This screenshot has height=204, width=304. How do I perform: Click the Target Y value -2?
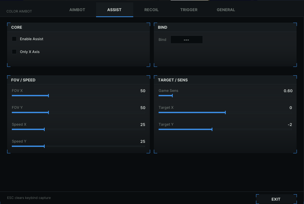(x=290, y=125)
